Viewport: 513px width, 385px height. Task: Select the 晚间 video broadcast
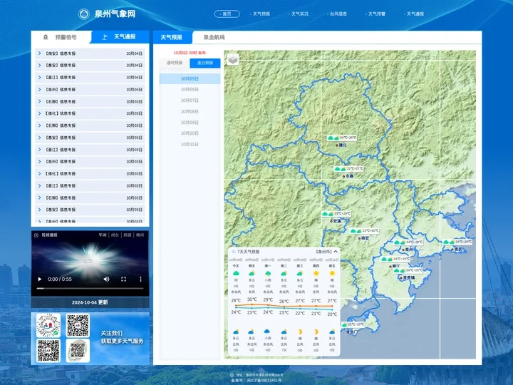[140, 235]
